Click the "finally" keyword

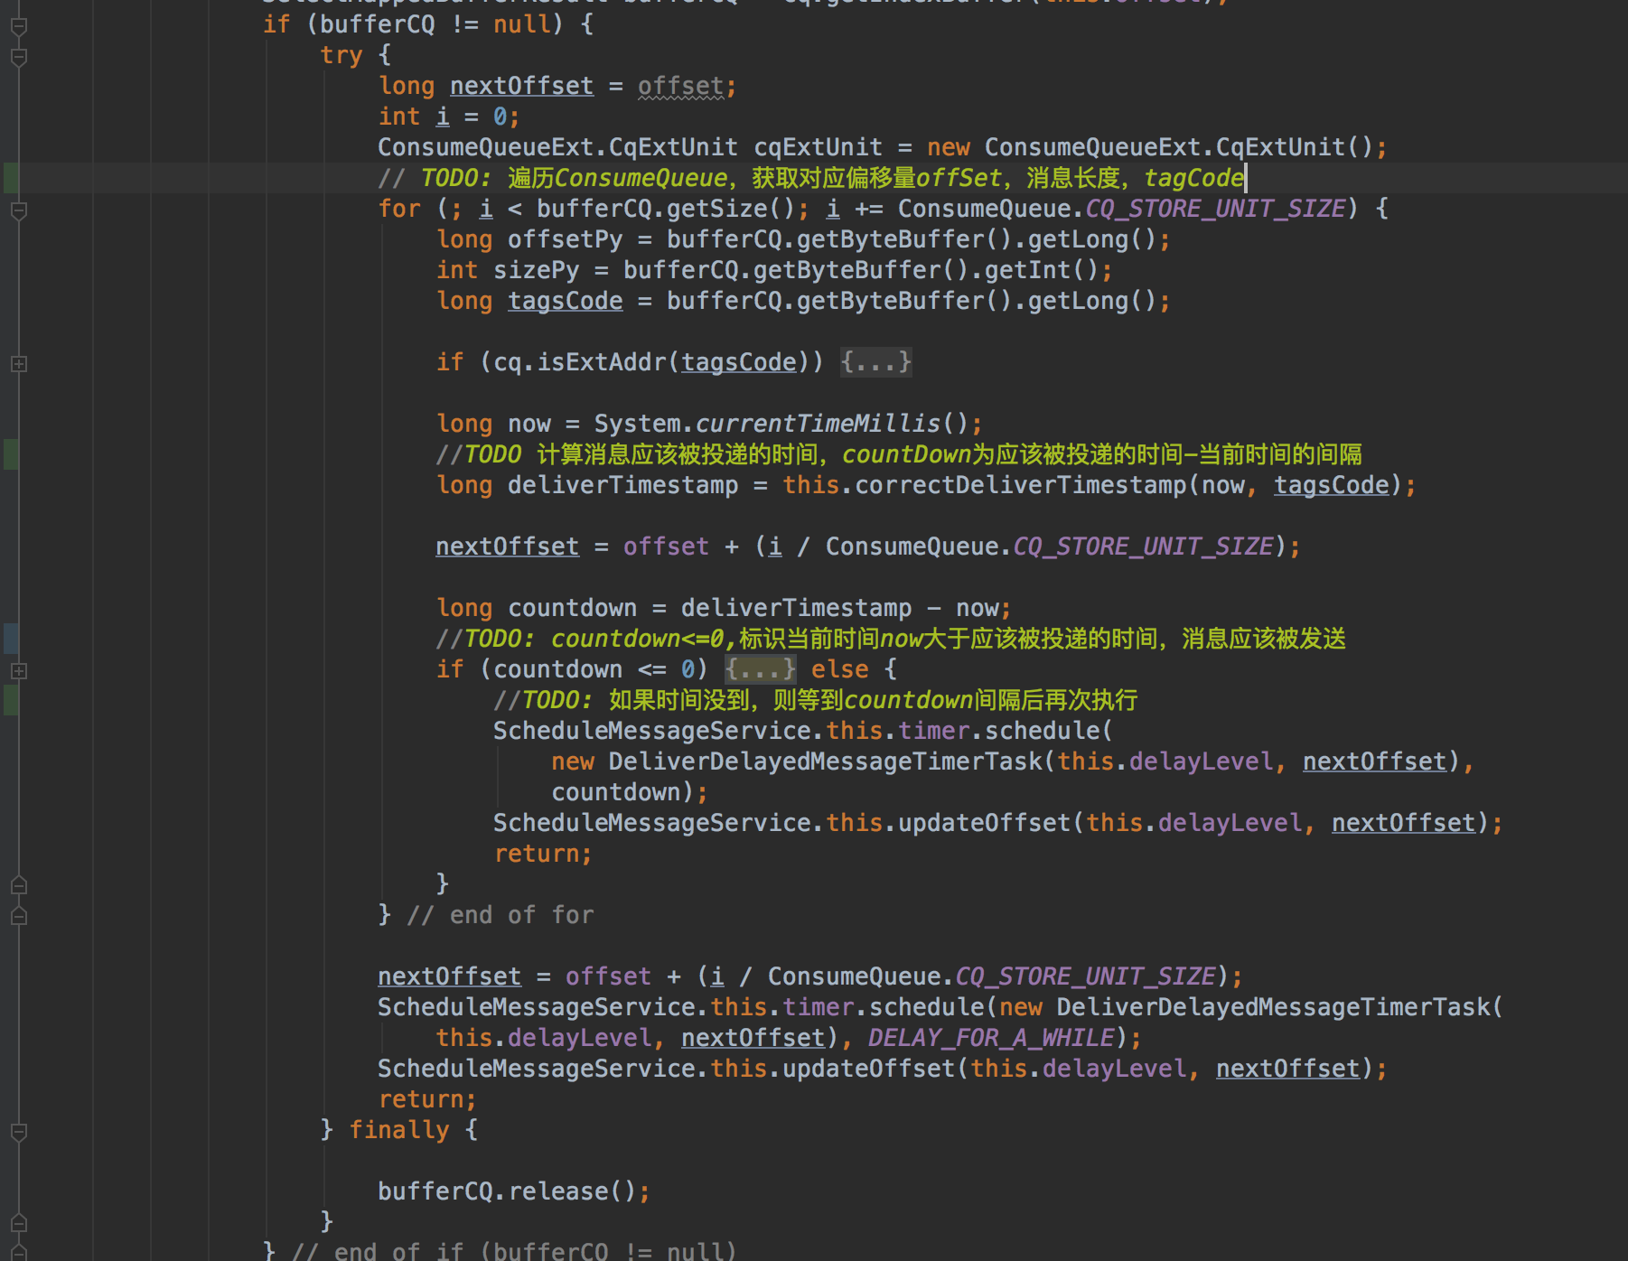[399, 1130]
